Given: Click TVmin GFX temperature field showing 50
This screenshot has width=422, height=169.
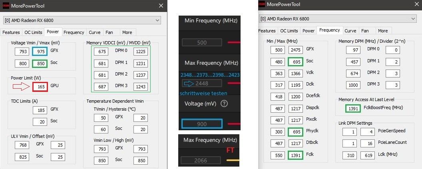Looking at the screenshot, I should pos(101,118).
